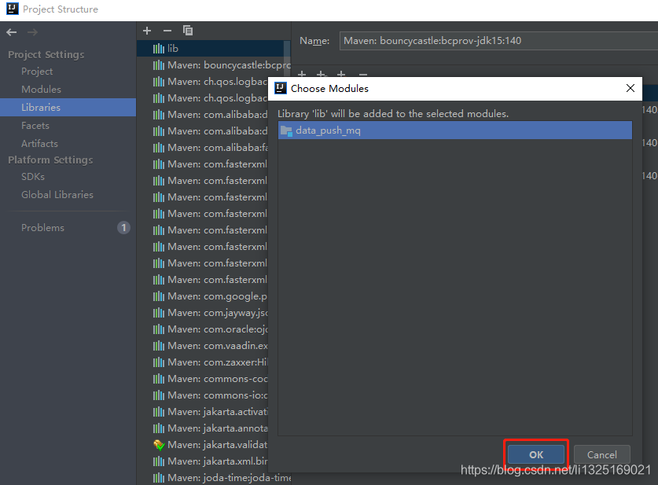Open Modules settings page
The width and height of the screenshot is (658, 485).
pos(41,90)
